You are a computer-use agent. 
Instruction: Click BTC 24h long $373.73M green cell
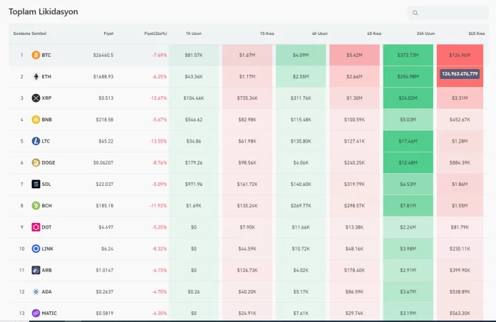[x=408, y=55]
